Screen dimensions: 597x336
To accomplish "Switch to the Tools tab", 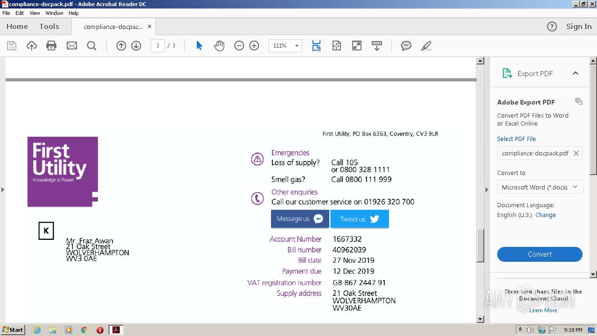I will coord(49,27).
